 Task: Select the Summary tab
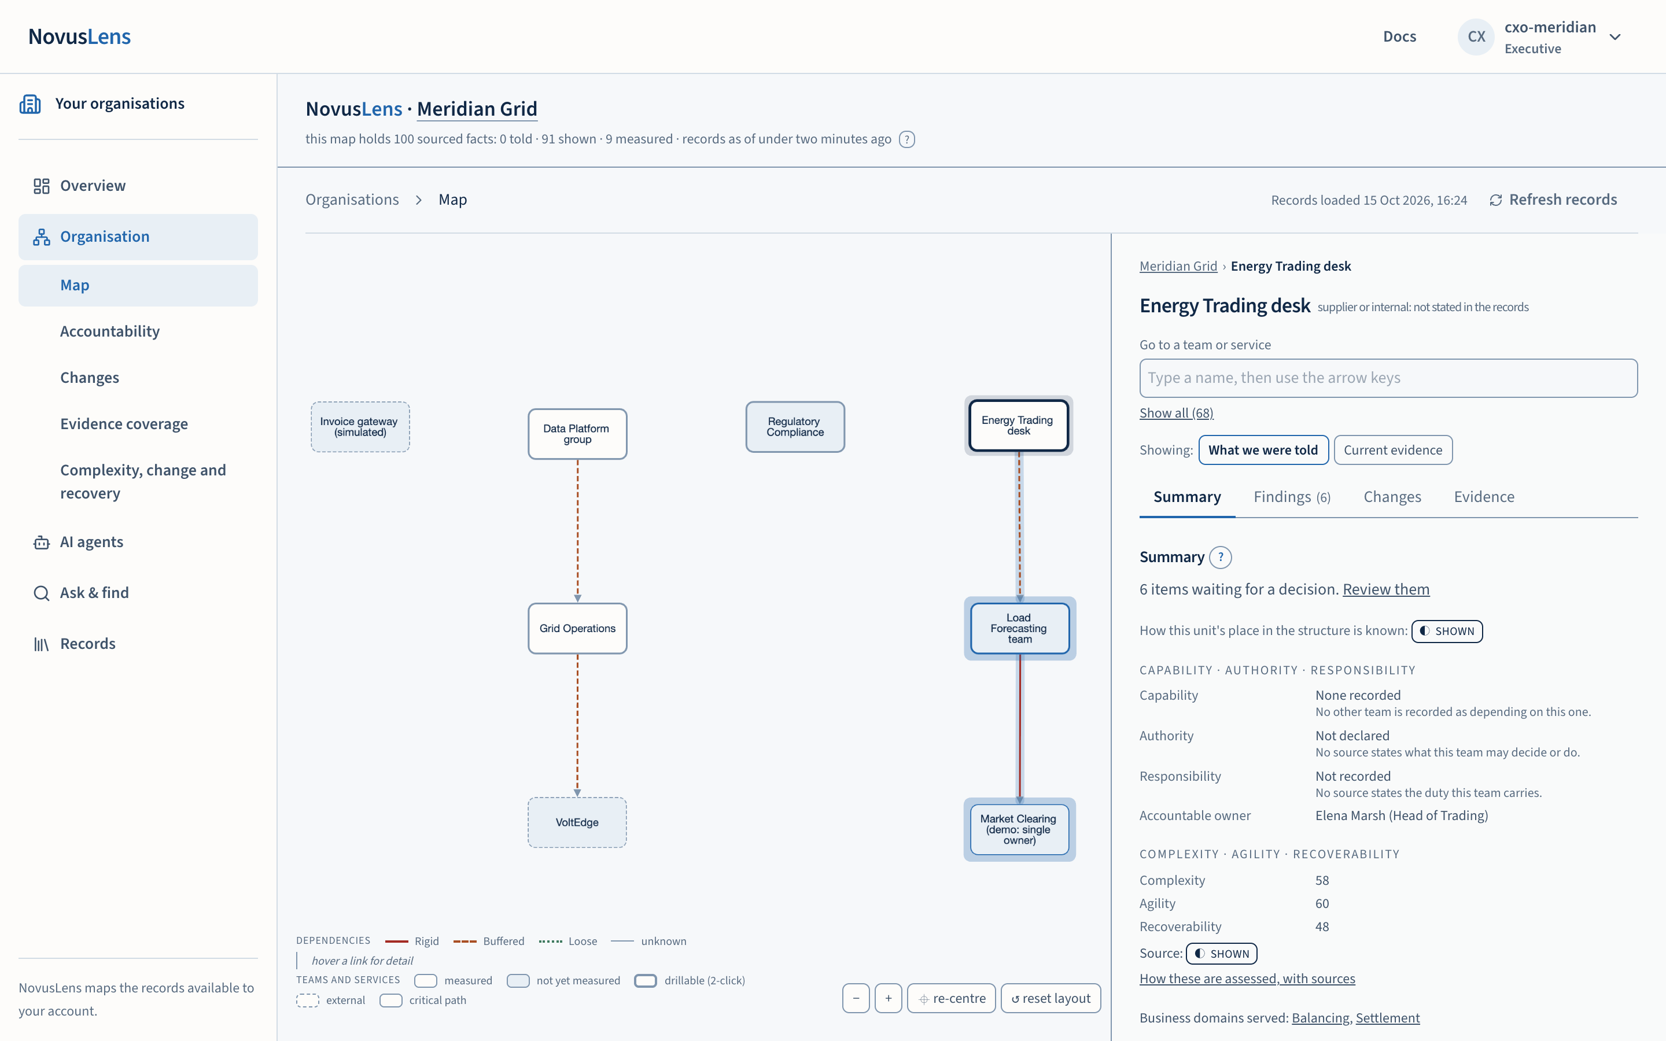click(1187, 496)
